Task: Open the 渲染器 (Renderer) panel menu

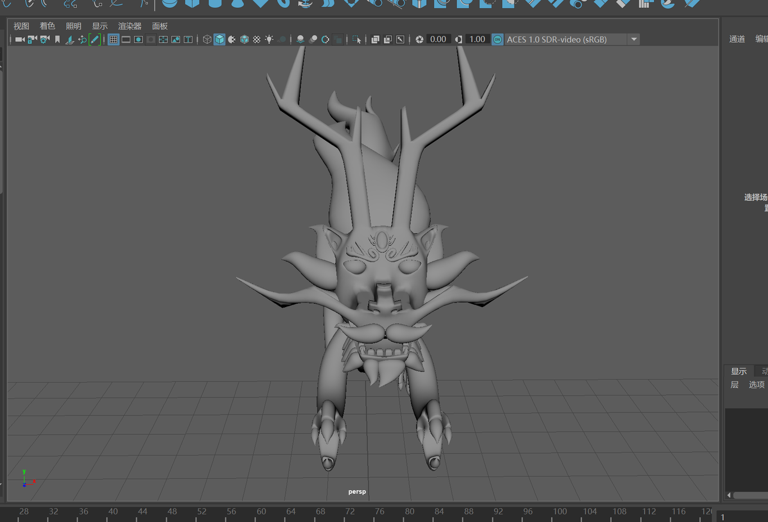Action: [130, 26]
